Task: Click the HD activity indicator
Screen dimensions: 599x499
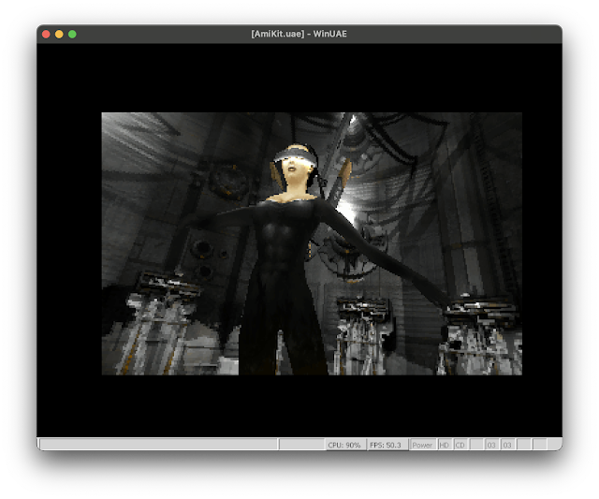Action: click(444, 445)
